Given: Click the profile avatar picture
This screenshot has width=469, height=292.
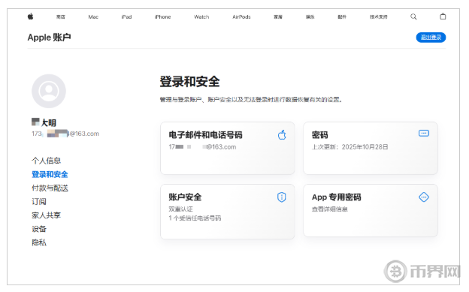Looking at the screenshot, I should [x=49, y=91].
